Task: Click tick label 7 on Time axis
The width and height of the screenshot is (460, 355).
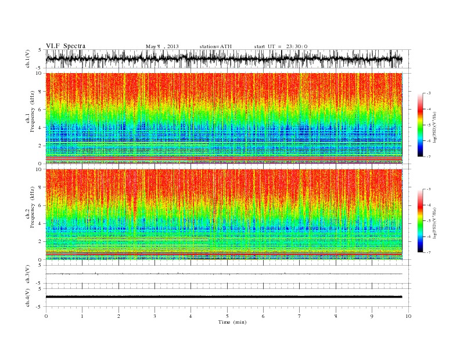Action: tap(300, 316)
